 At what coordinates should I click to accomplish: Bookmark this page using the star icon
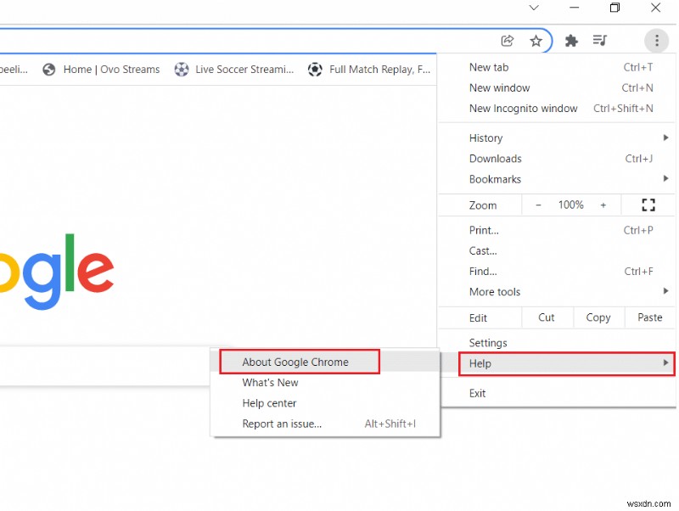[x=536, y=40]
